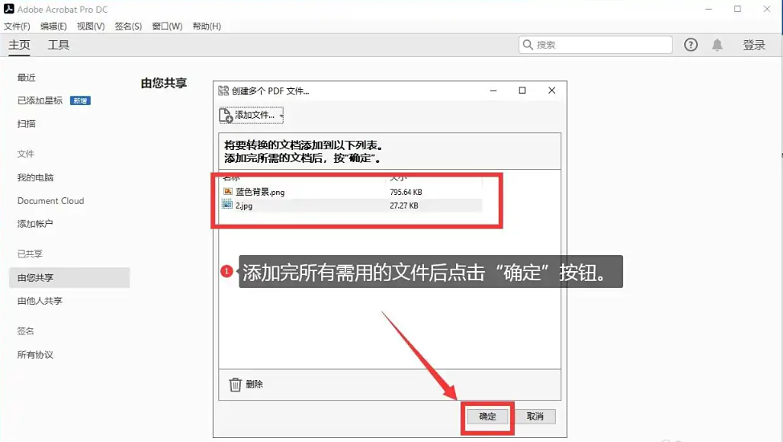Click the 新增 badge beside 已添加星标
Image resolution: width=783 pixels, height=442 pixels.
80,101
